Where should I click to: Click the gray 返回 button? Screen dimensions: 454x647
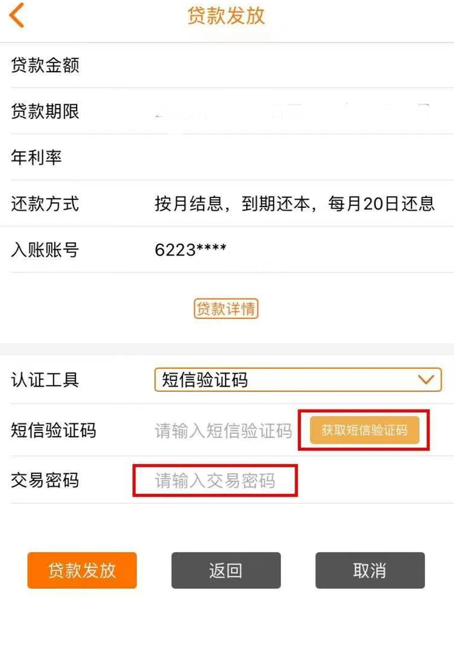[x=226, y=570]
